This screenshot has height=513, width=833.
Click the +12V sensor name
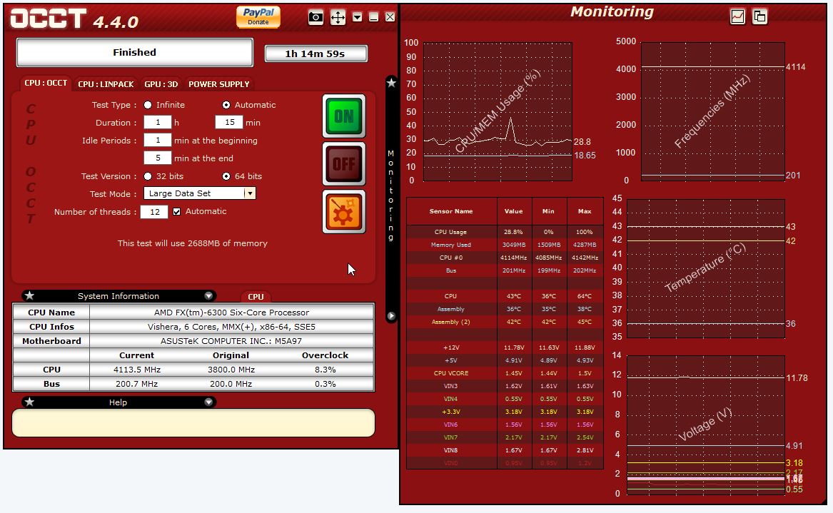451,348
